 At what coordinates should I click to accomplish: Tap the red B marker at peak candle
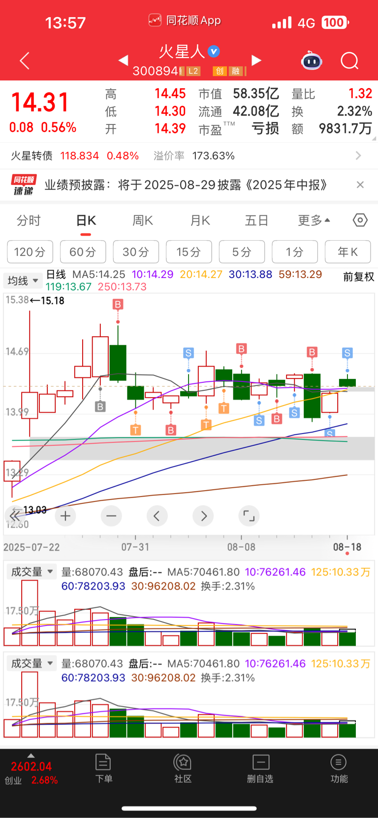click(118, 304)
